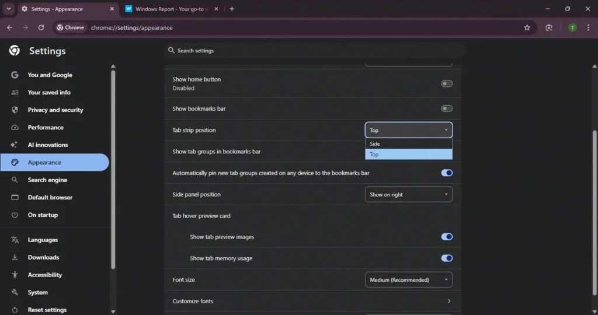Screen dimensions: 598x315
Task: Click the back navigation arrow
Action: coord(9,27)
